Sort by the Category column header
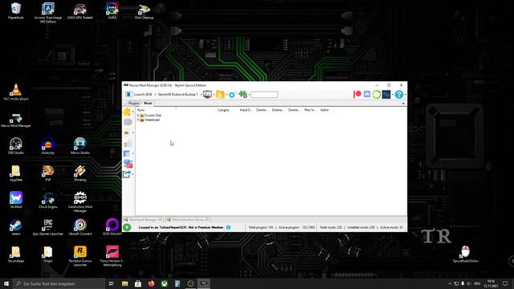The width and height of the screenshot is (514, 289). (223, 110)
